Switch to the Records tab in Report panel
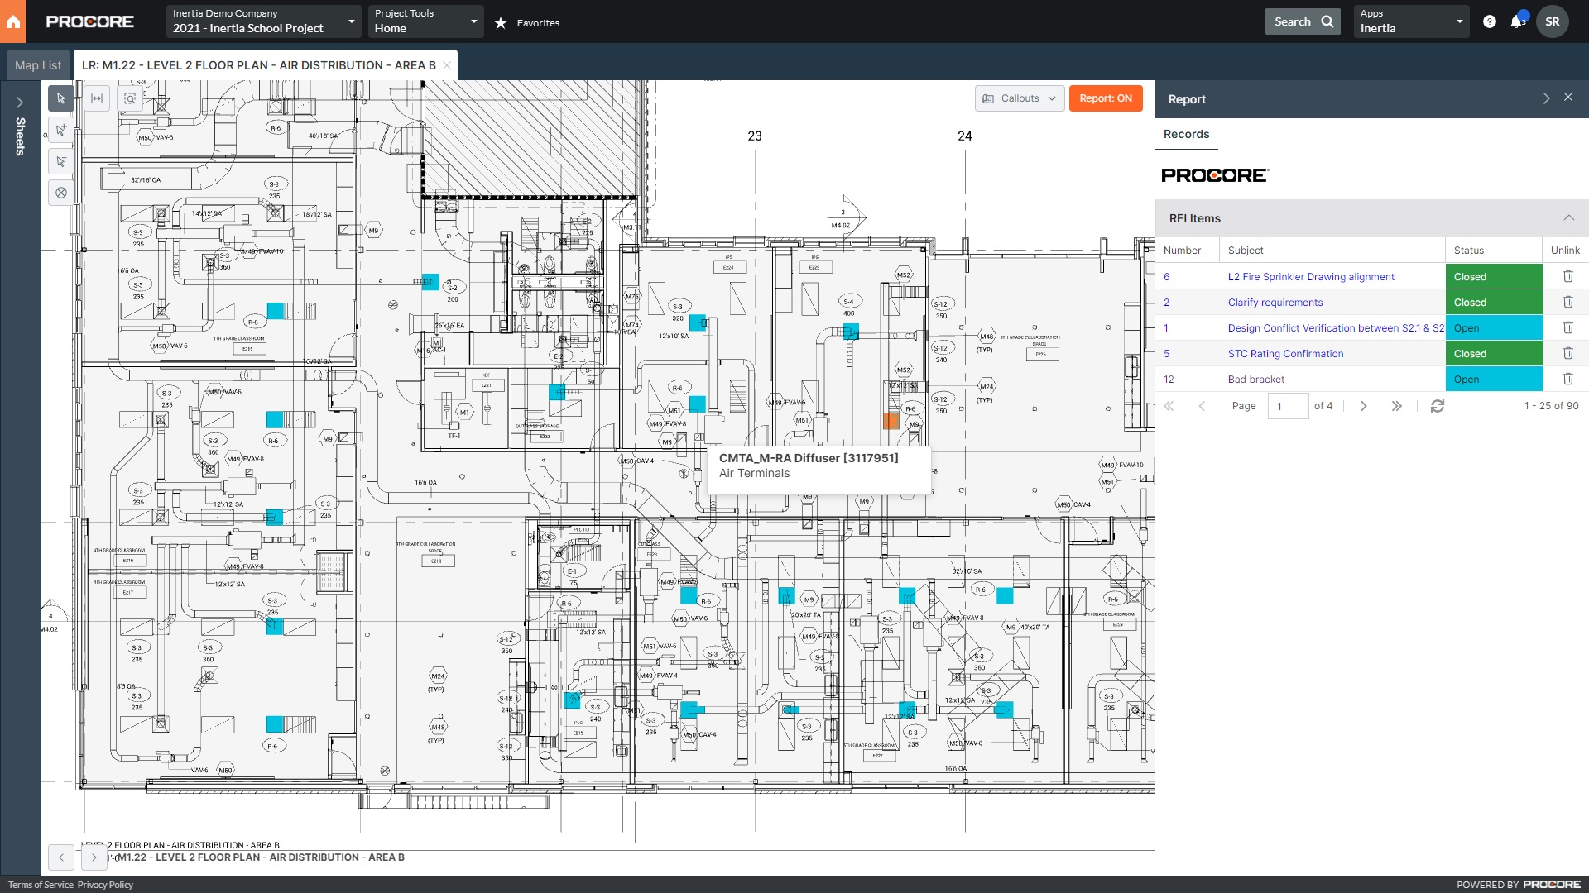The width and height of the screenshot is (1589, 893). click(x=1186, y=134)
